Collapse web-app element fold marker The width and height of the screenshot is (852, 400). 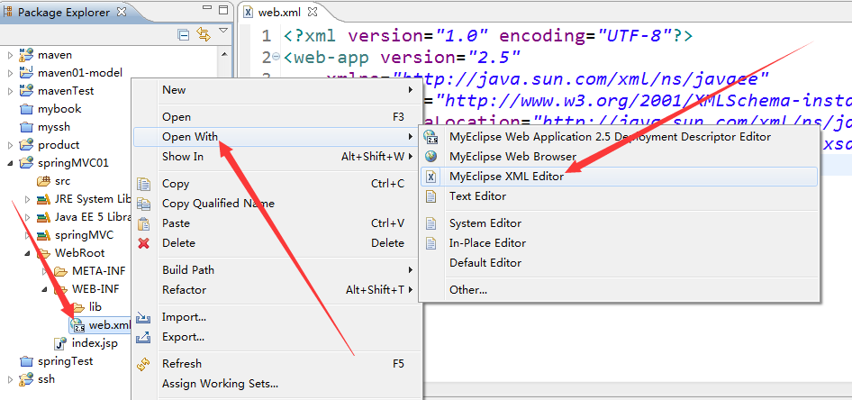point(276,57)
